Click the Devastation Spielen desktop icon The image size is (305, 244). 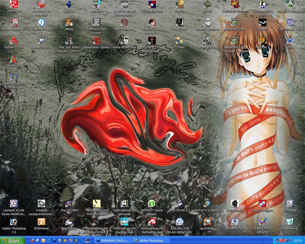[x=97, y=41]
